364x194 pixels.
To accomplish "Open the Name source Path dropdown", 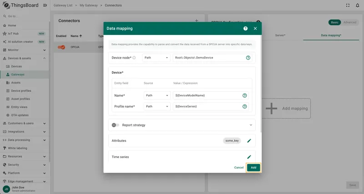I will pos(157,95).
